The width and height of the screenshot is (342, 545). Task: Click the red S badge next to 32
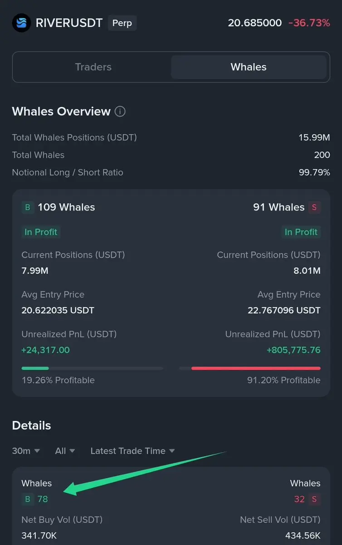click(314, 499)
